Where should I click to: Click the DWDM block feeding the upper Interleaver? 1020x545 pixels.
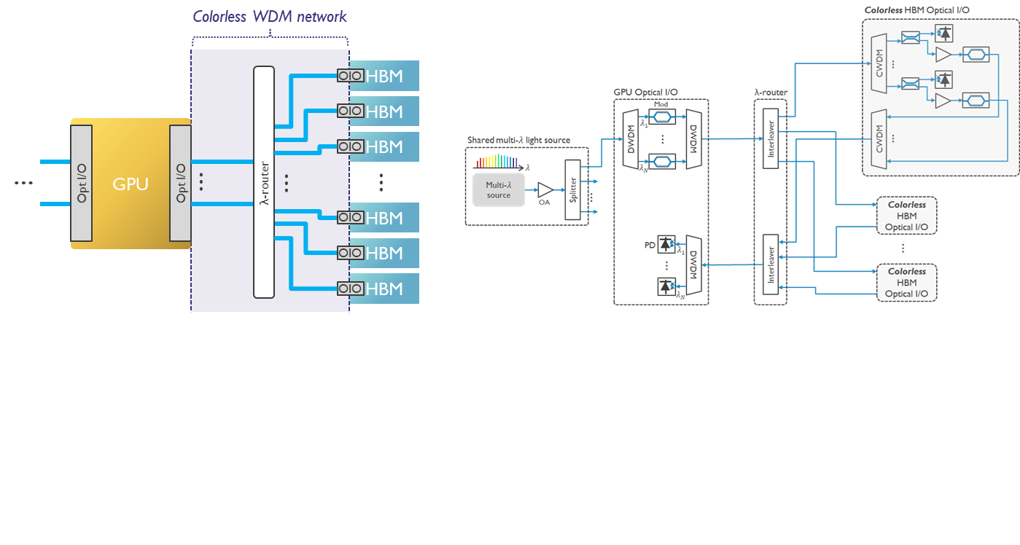[x=693, y=138]
